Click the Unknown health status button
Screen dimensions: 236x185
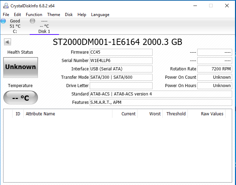tap(21, 68)
